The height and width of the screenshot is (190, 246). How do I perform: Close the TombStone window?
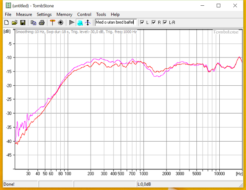click(235, 6)
